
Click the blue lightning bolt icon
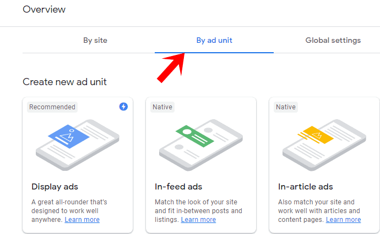coord(123,107)
